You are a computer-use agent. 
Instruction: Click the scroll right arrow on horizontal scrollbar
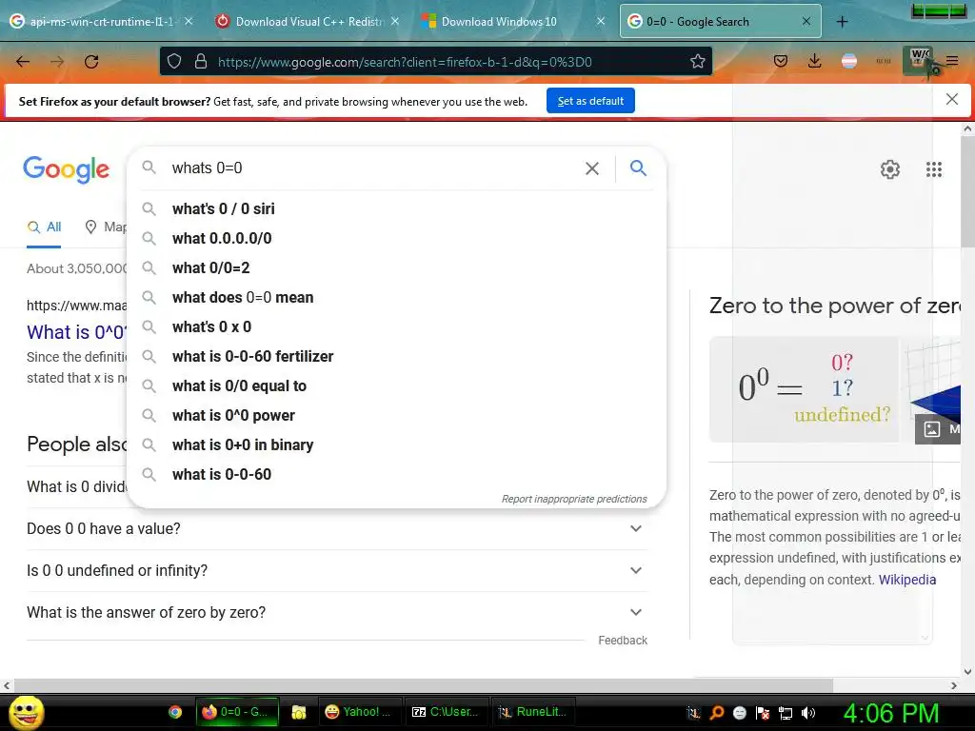(x=954, y=685)
